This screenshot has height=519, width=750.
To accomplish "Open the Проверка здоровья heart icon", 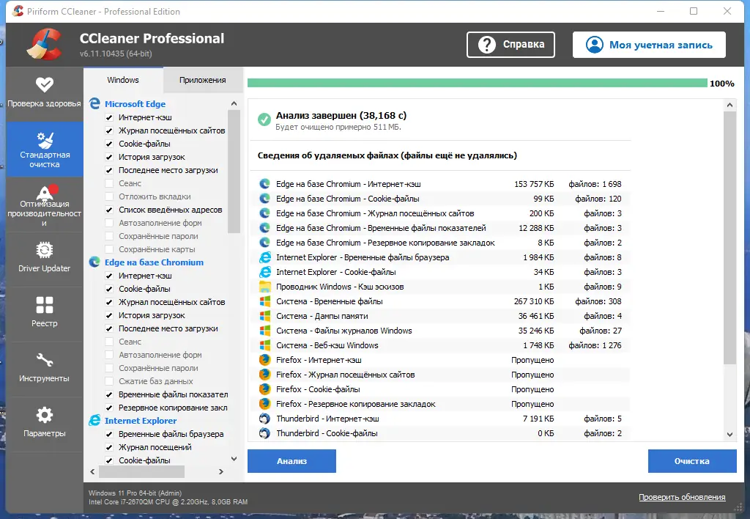I will (45, 85).
